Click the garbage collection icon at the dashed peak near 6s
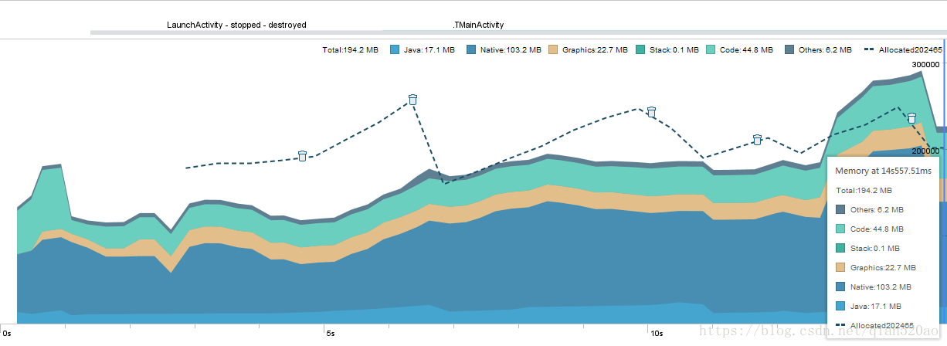 coord(412,99)
